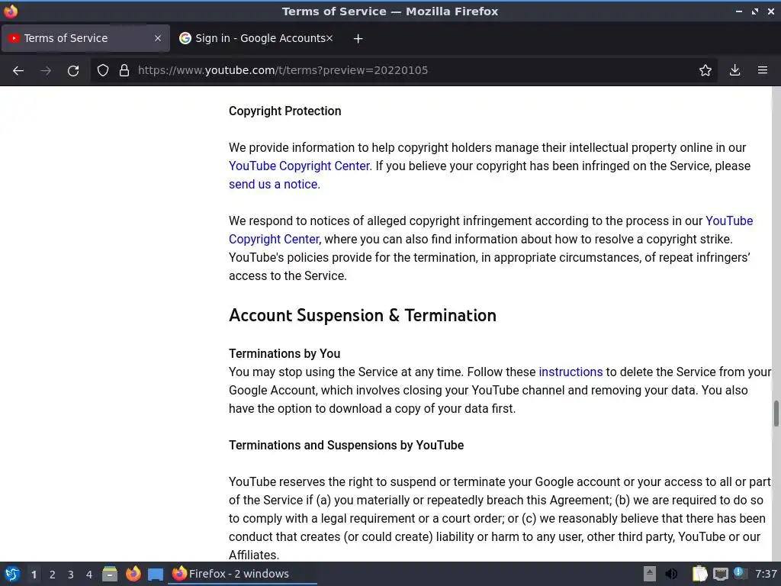Click the page vertical scrollbar thumb

click(x=776, y=413)
